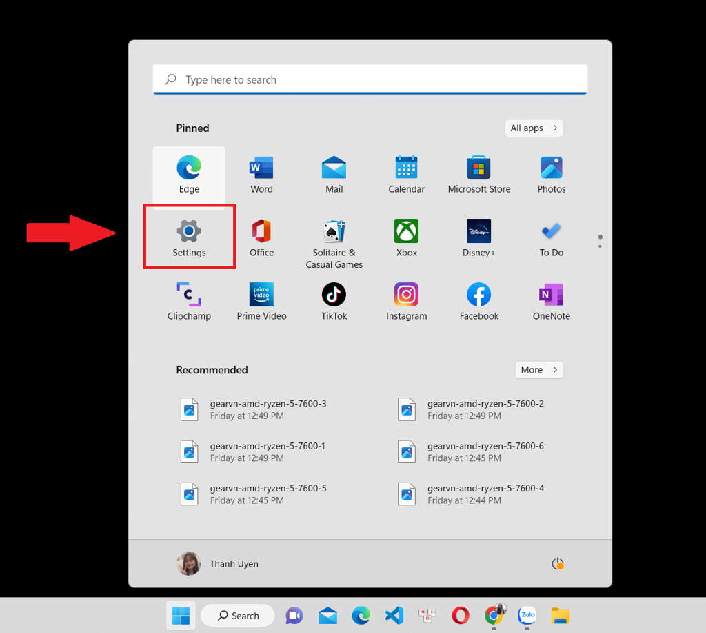Image resolution: width=706 pixels, height=633 pixels.
Task: Launch the TikTok app
Action: (x=334, y=301)
